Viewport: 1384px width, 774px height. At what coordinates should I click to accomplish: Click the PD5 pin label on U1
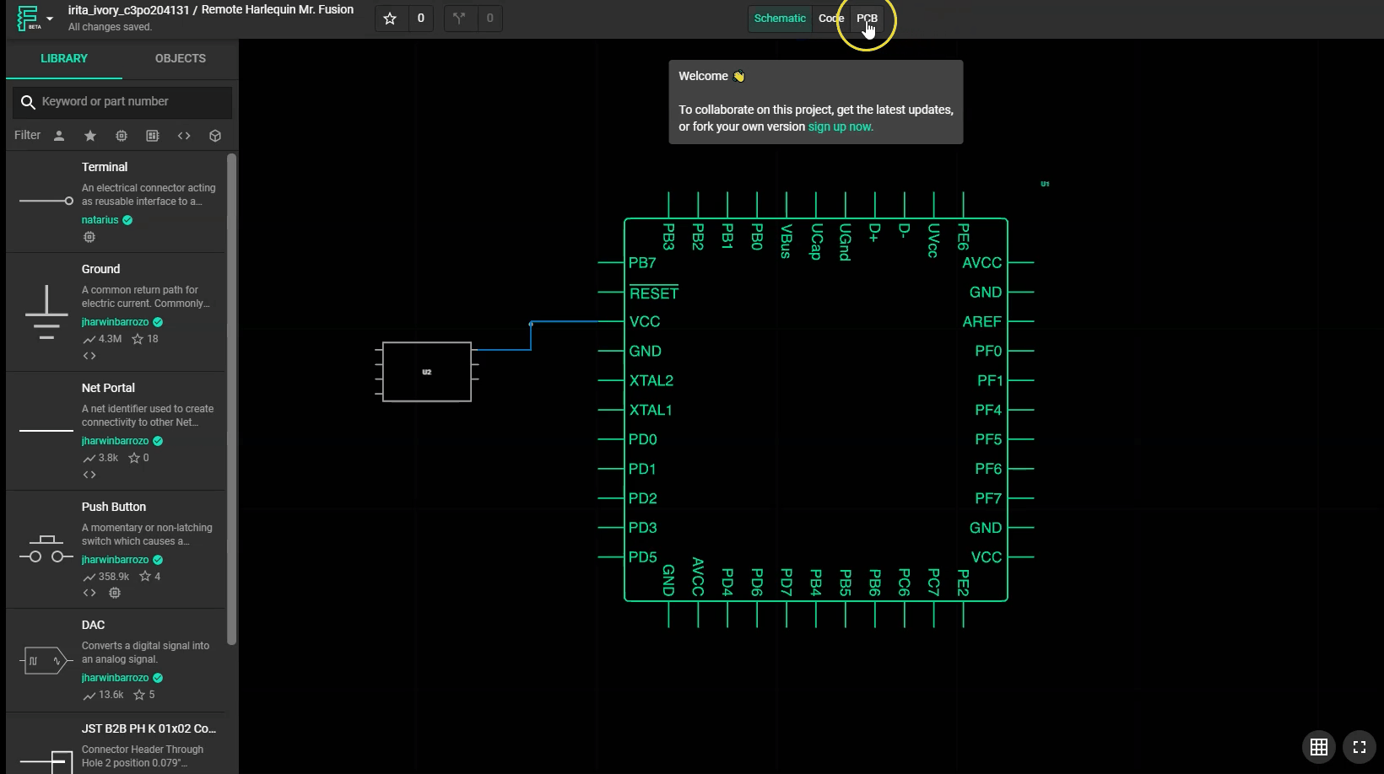coord(642,557)
